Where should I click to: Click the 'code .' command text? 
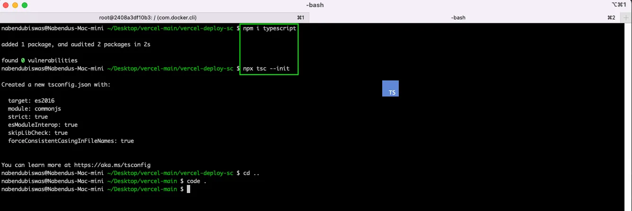click(x=196, y=181)
